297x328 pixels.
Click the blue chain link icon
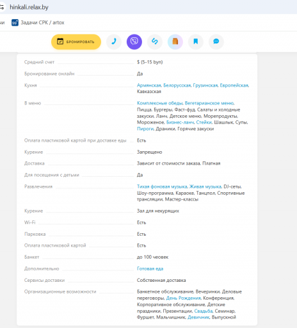click(x=155, y=42)
